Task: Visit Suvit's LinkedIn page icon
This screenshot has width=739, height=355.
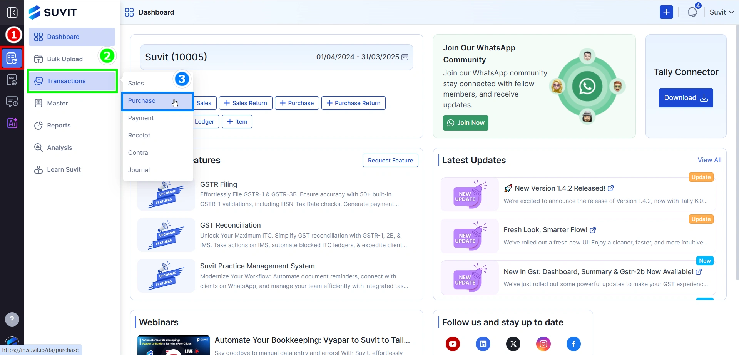Action: click(483, 344)
